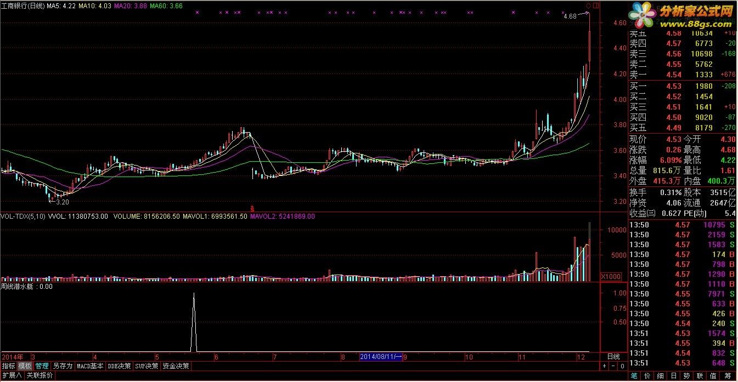Switch to MACD基本 template
Image resolution: width=738 pixels, height=382 pixels.
click(x=90, y=366)
